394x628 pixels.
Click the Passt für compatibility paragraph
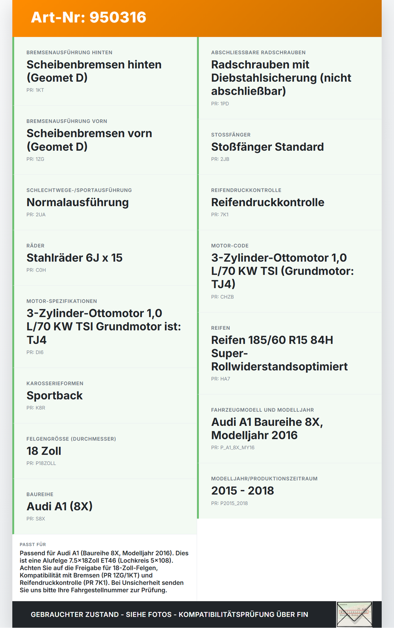(x=104, y=571)
